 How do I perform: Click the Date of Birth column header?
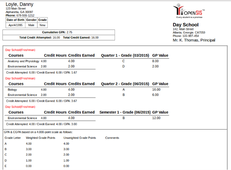(x=16, y=20)
